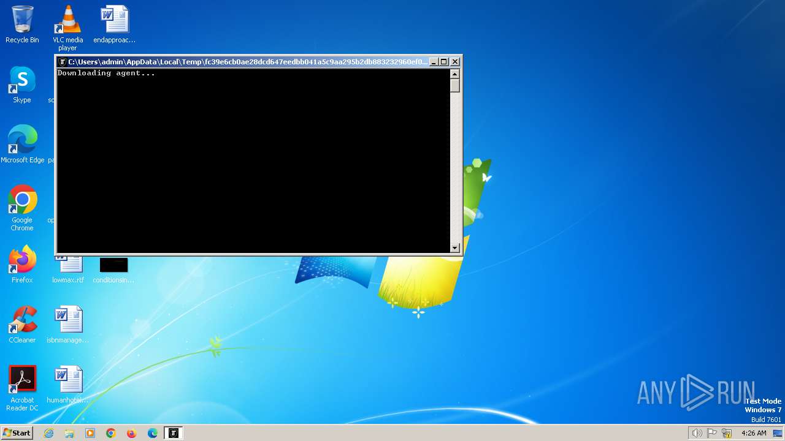
Task: Open the Action Center flag icon
Action: [x=713, y=433]
